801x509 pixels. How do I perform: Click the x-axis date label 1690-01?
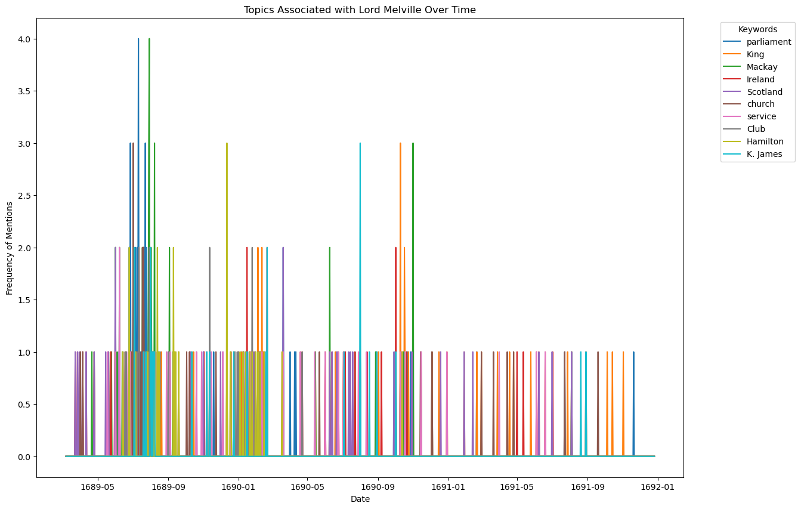(239, 487)
